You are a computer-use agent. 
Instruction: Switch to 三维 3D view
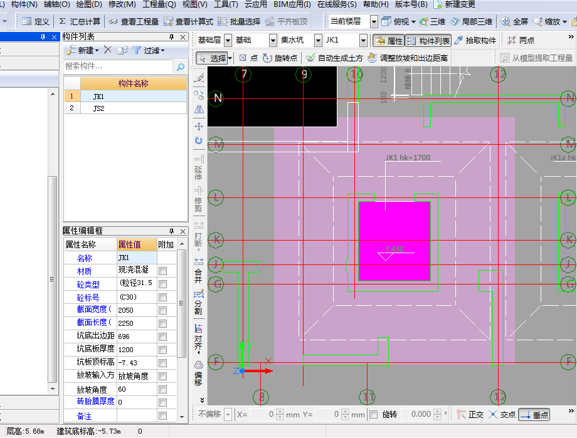[432, 22]
